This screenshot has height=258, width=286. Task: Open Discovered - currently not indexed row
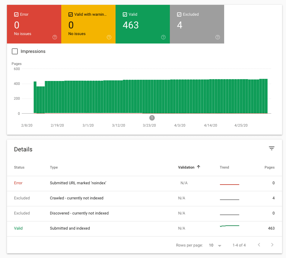tap(145, 214)
